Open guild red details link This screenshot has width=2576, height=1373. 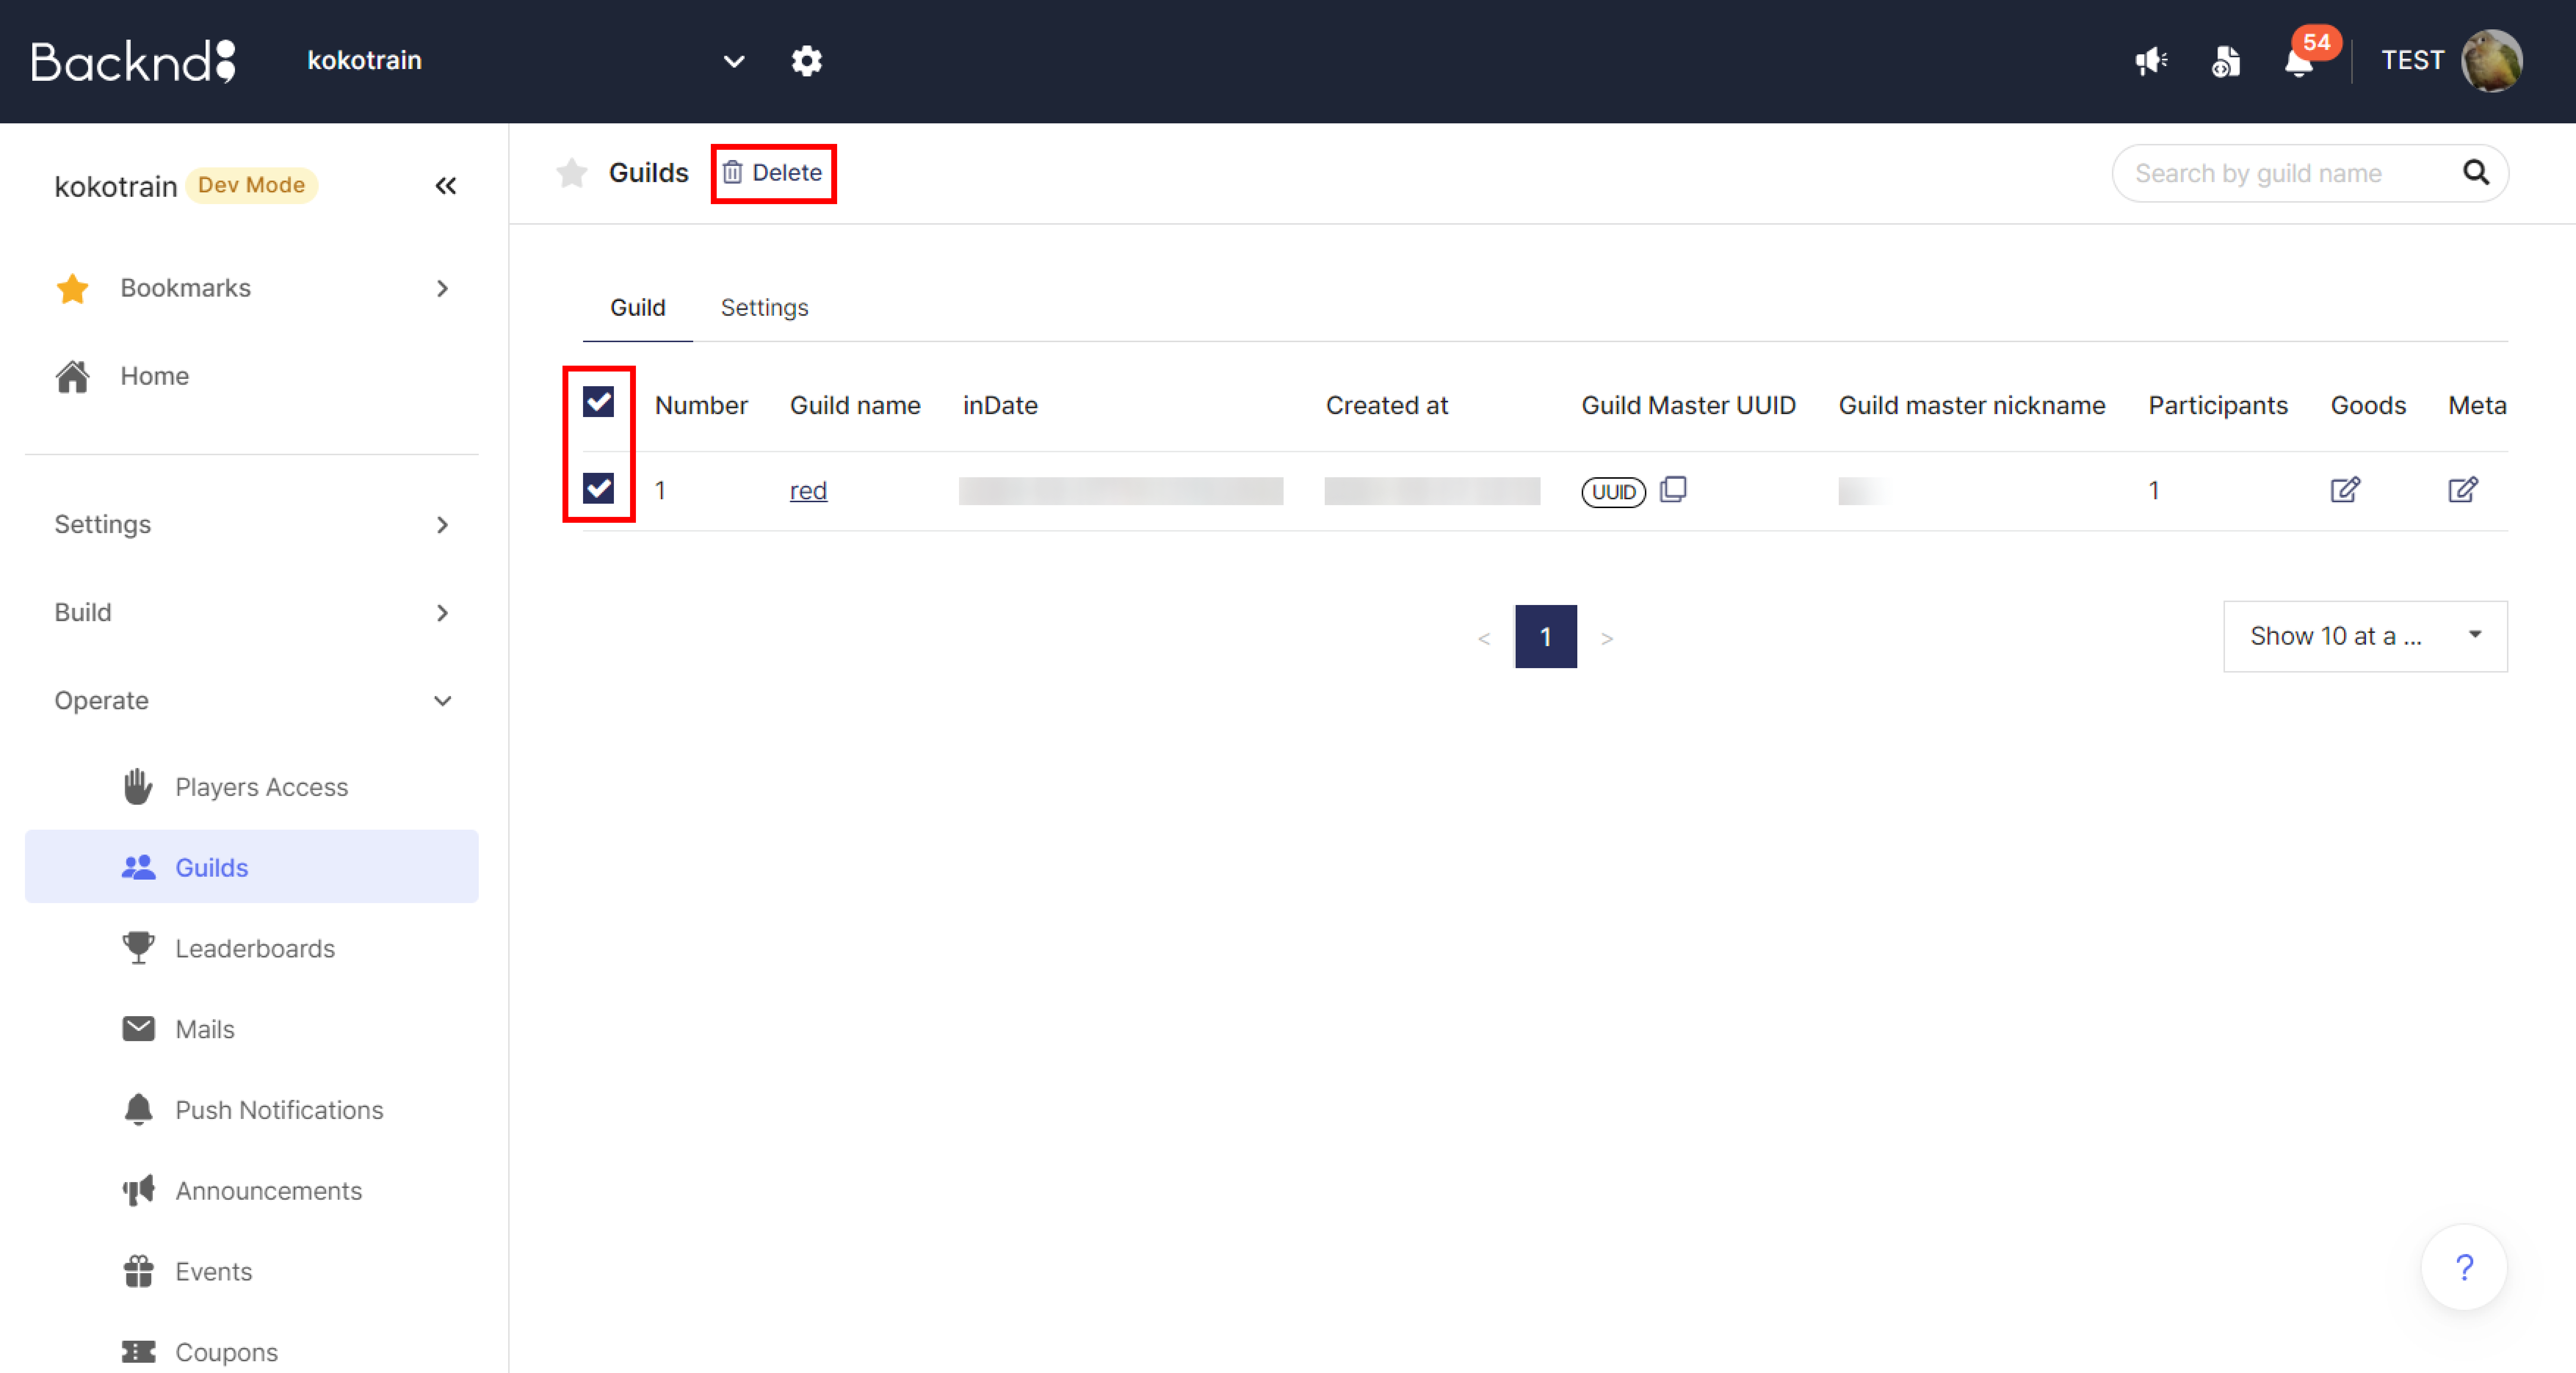[x=808, y=490]
